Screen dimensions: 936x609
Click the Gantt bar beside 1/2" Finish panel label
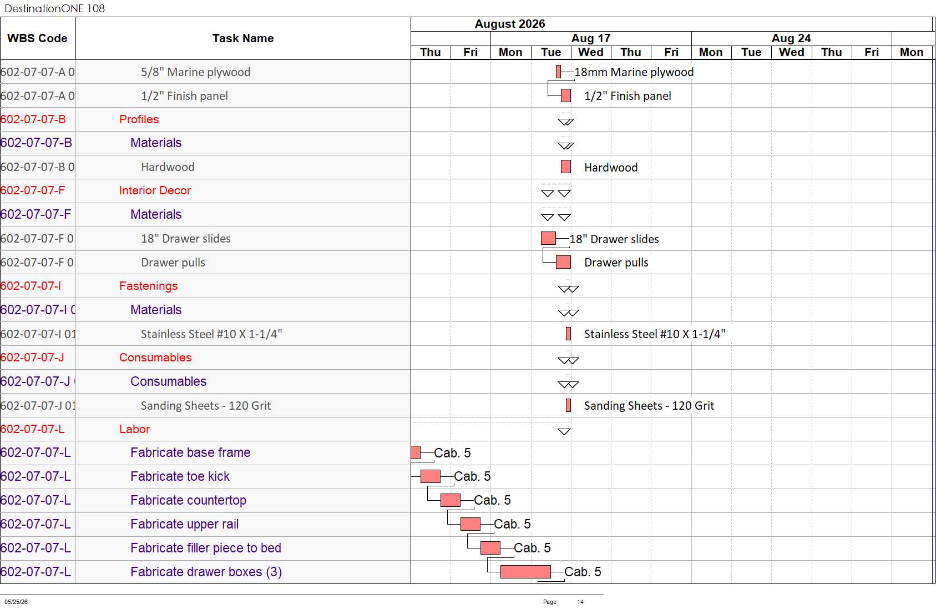click(x=566, y=95)
